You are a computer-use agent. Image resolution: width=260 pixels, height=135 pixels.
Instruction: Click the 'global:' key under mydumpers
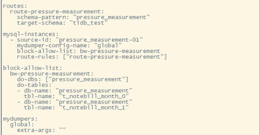coord(22,124)
